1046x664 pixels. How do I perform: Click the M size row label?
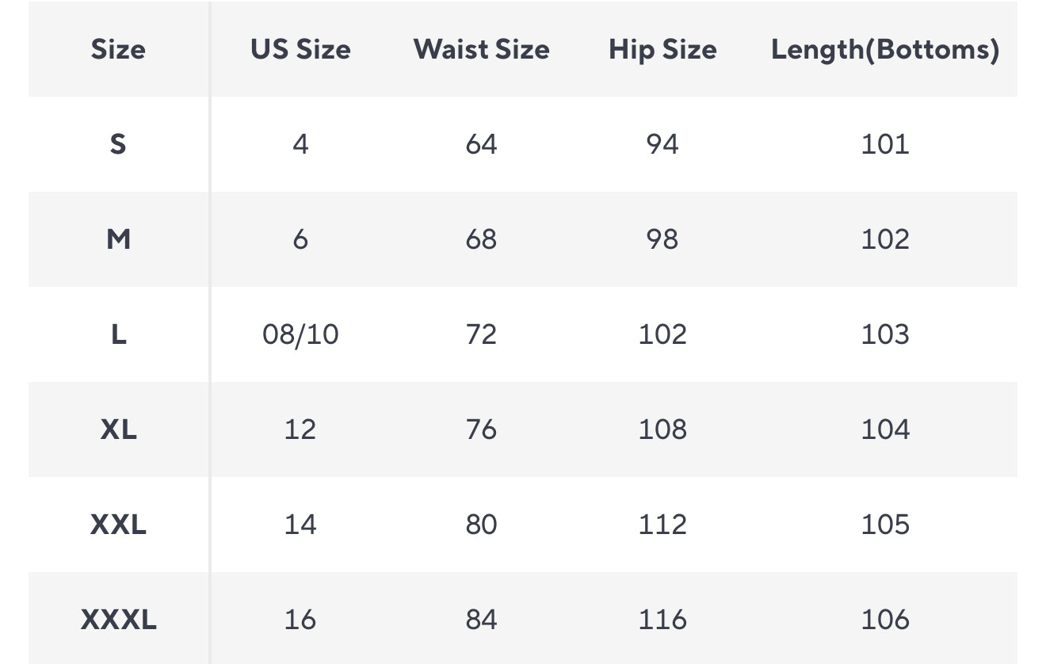[x=118, y=239]
